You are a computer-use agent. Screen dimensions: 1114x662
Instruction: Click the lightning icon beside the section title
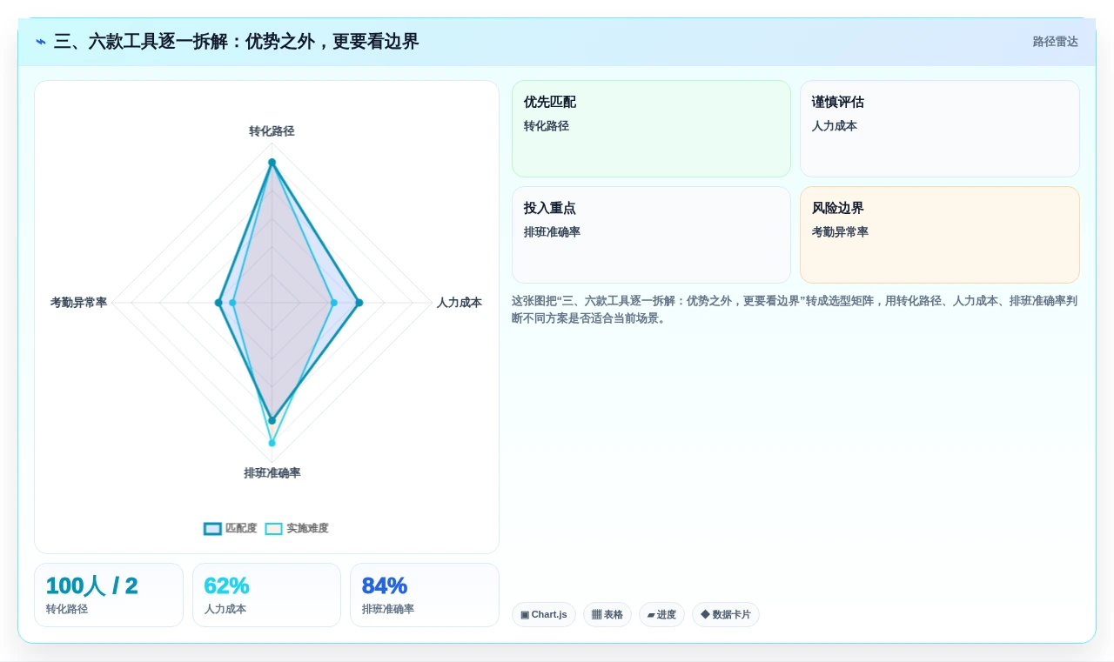pos(41,42)
